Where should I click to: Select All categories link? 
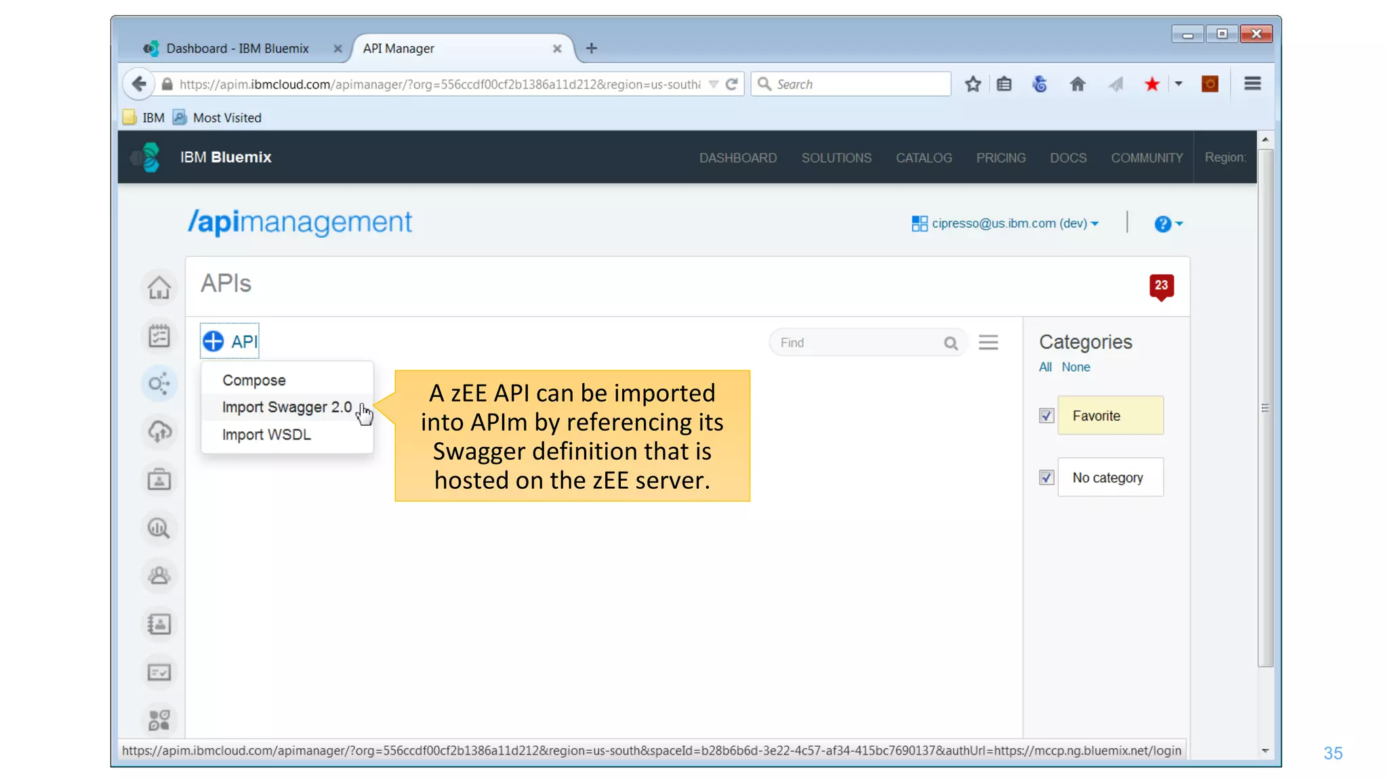pos(1045,367)
